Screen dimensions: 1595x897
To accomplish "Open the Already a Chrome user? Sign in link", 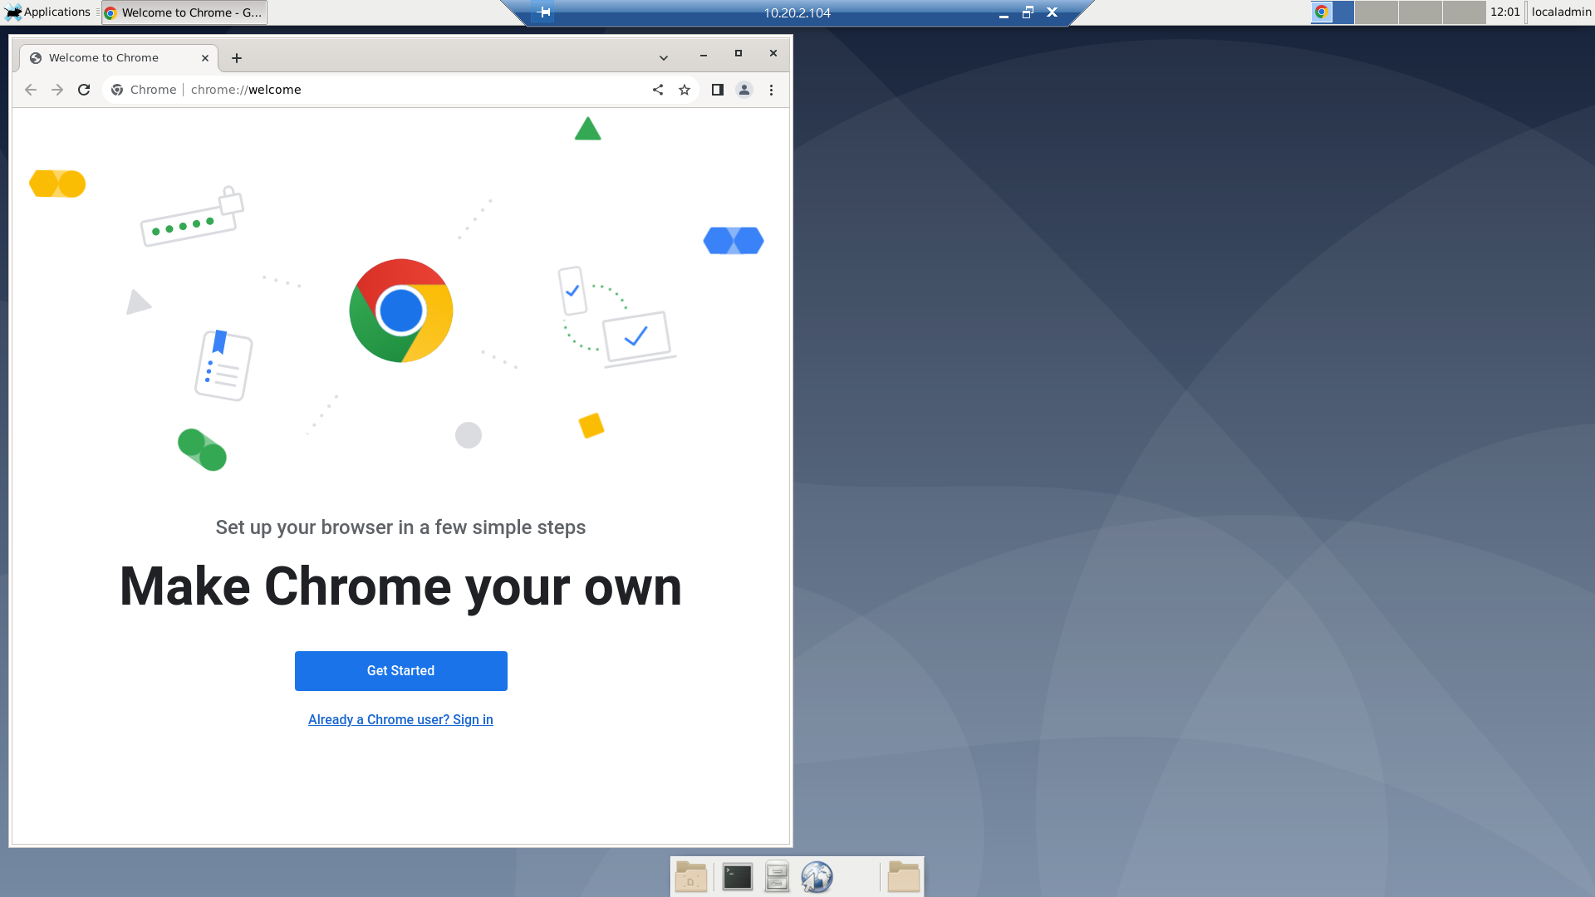I will 400,720.
